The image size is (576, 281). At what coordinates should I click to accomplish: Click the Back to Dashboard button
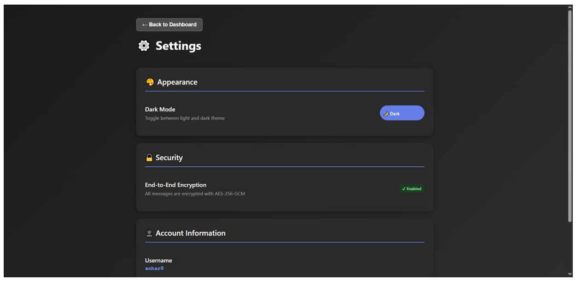(169, 25)
